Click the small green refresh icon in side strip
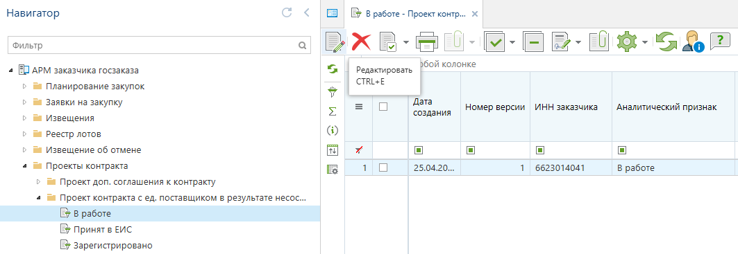The image size is (738, 254). pos(333,69)
